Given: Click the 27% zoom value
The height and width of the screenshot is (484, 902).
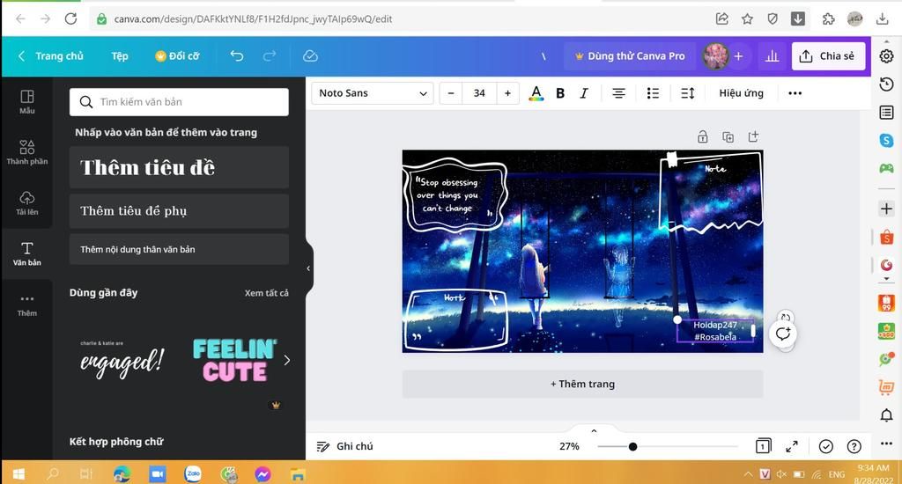Looking at the screenshot, I should click(x=569, y=447).
